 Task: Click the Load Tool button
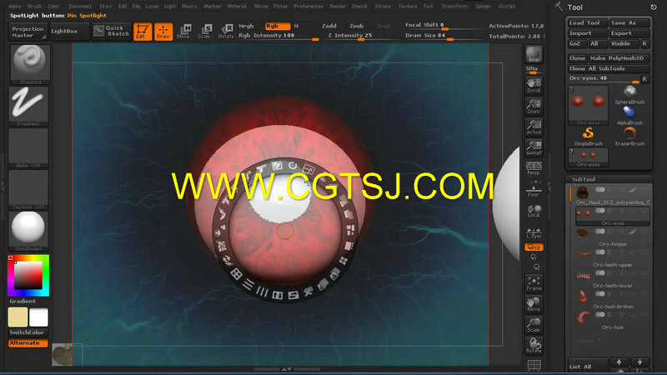[588, 23]
